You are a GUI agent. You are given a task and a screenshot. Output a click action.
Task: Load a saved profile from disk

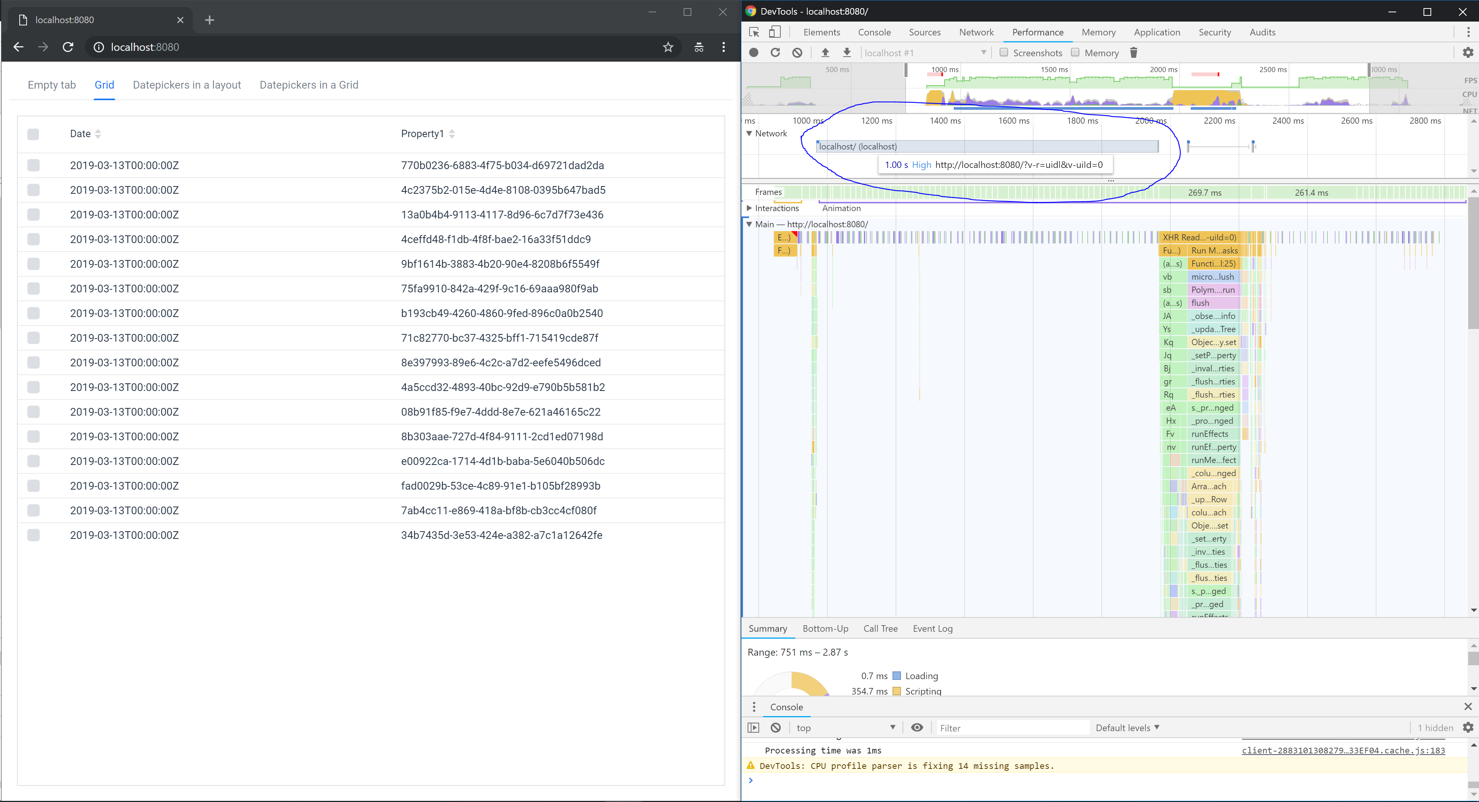(x=825, y=52)
